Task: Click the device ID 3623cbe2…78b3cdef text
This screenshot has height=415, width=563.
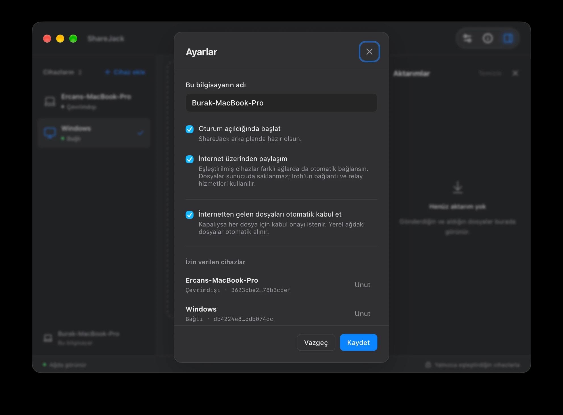Action: pos(261,290)
